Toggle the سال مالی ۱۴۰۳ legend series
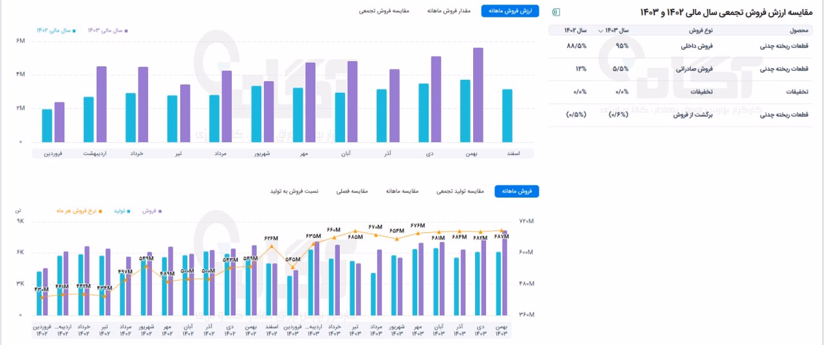This screenshot has width=824, height=345. pyautogui.click(x=108, y=30)
